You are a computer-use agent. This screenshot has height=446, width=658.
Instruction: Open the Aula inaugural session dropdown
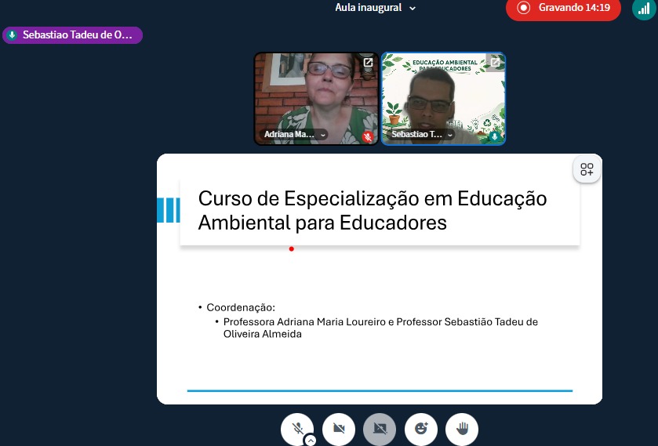376,8
